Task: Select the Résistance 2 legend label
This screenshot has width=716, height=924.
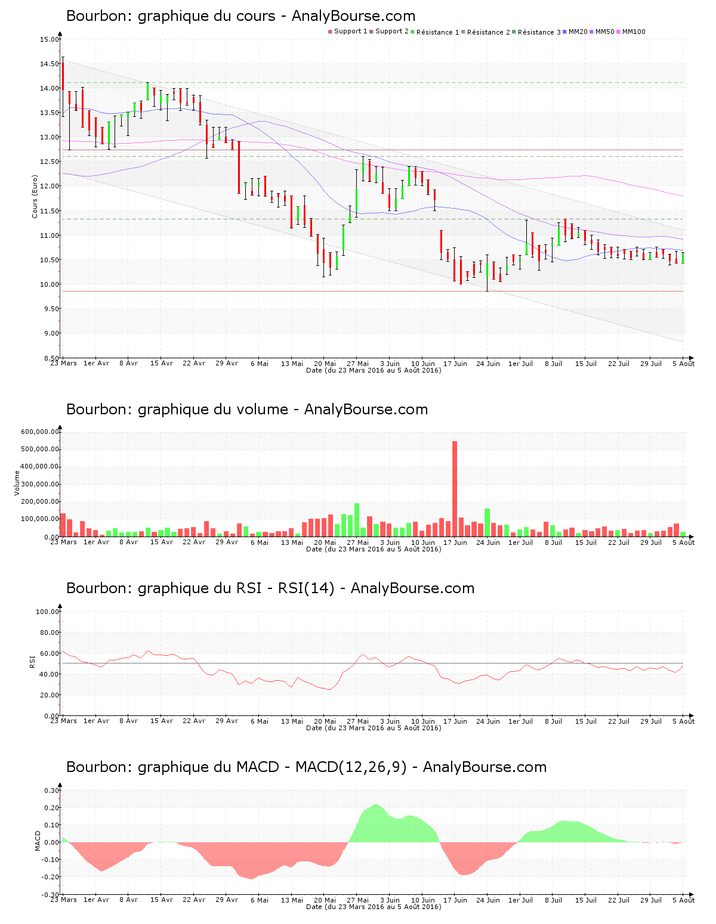Action: 489,32
